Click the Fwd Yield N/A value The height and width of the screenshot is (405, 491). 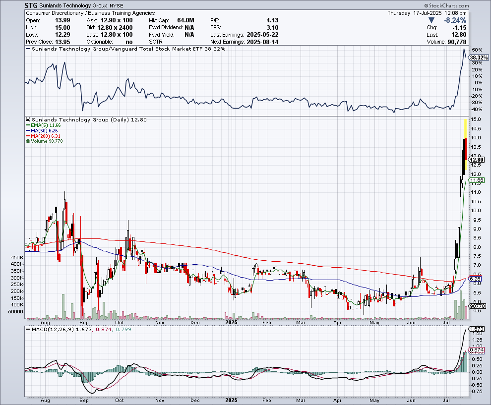tap(189, 35)
